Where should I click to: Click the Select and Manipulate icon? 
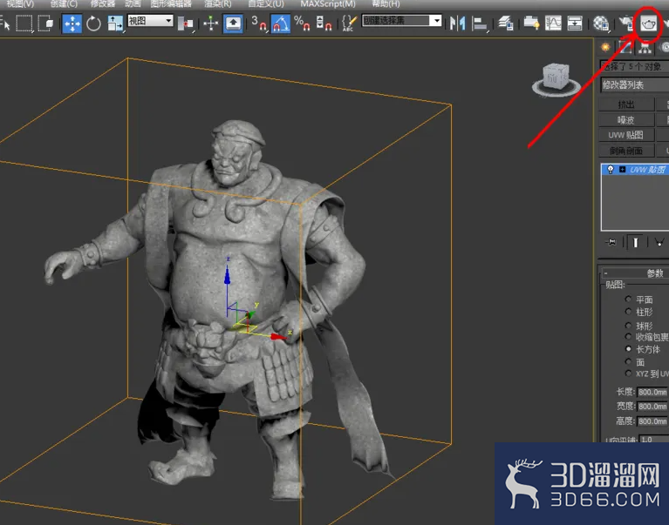click(211, 24)
